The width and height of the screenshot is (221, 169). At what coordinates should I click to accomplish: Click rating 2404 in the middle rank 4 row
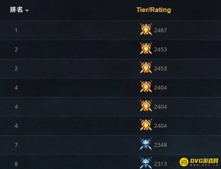161,107
